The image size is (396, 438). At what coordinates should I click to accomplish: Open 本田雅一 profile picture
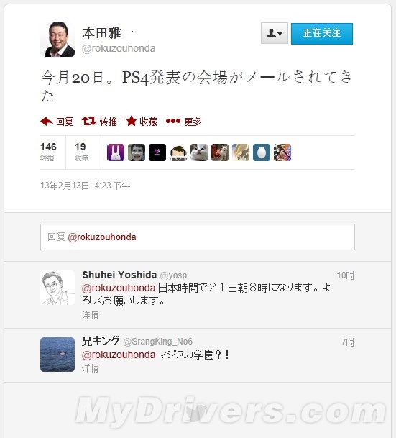point(57,40)
